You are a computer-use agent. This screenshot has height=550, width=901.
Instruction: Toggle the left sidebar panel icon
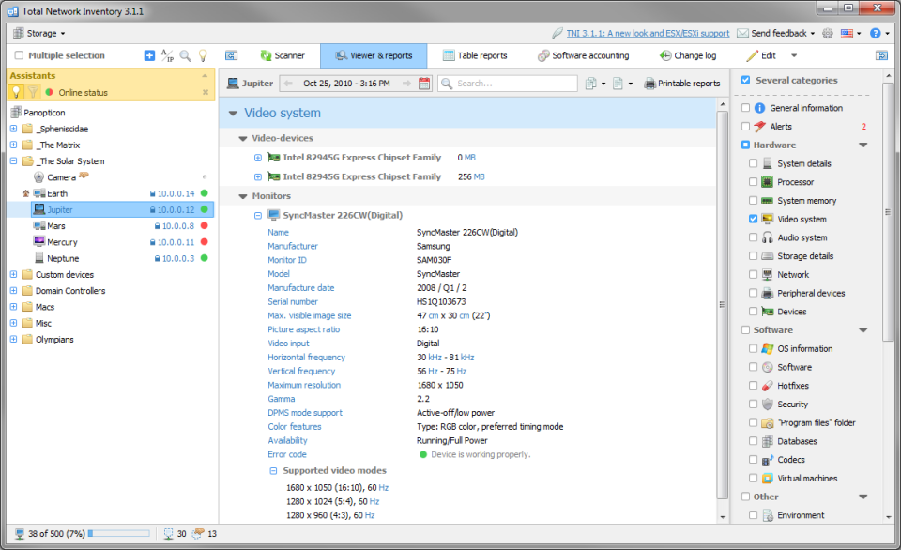pyautogui.click(x=231, y=55)
